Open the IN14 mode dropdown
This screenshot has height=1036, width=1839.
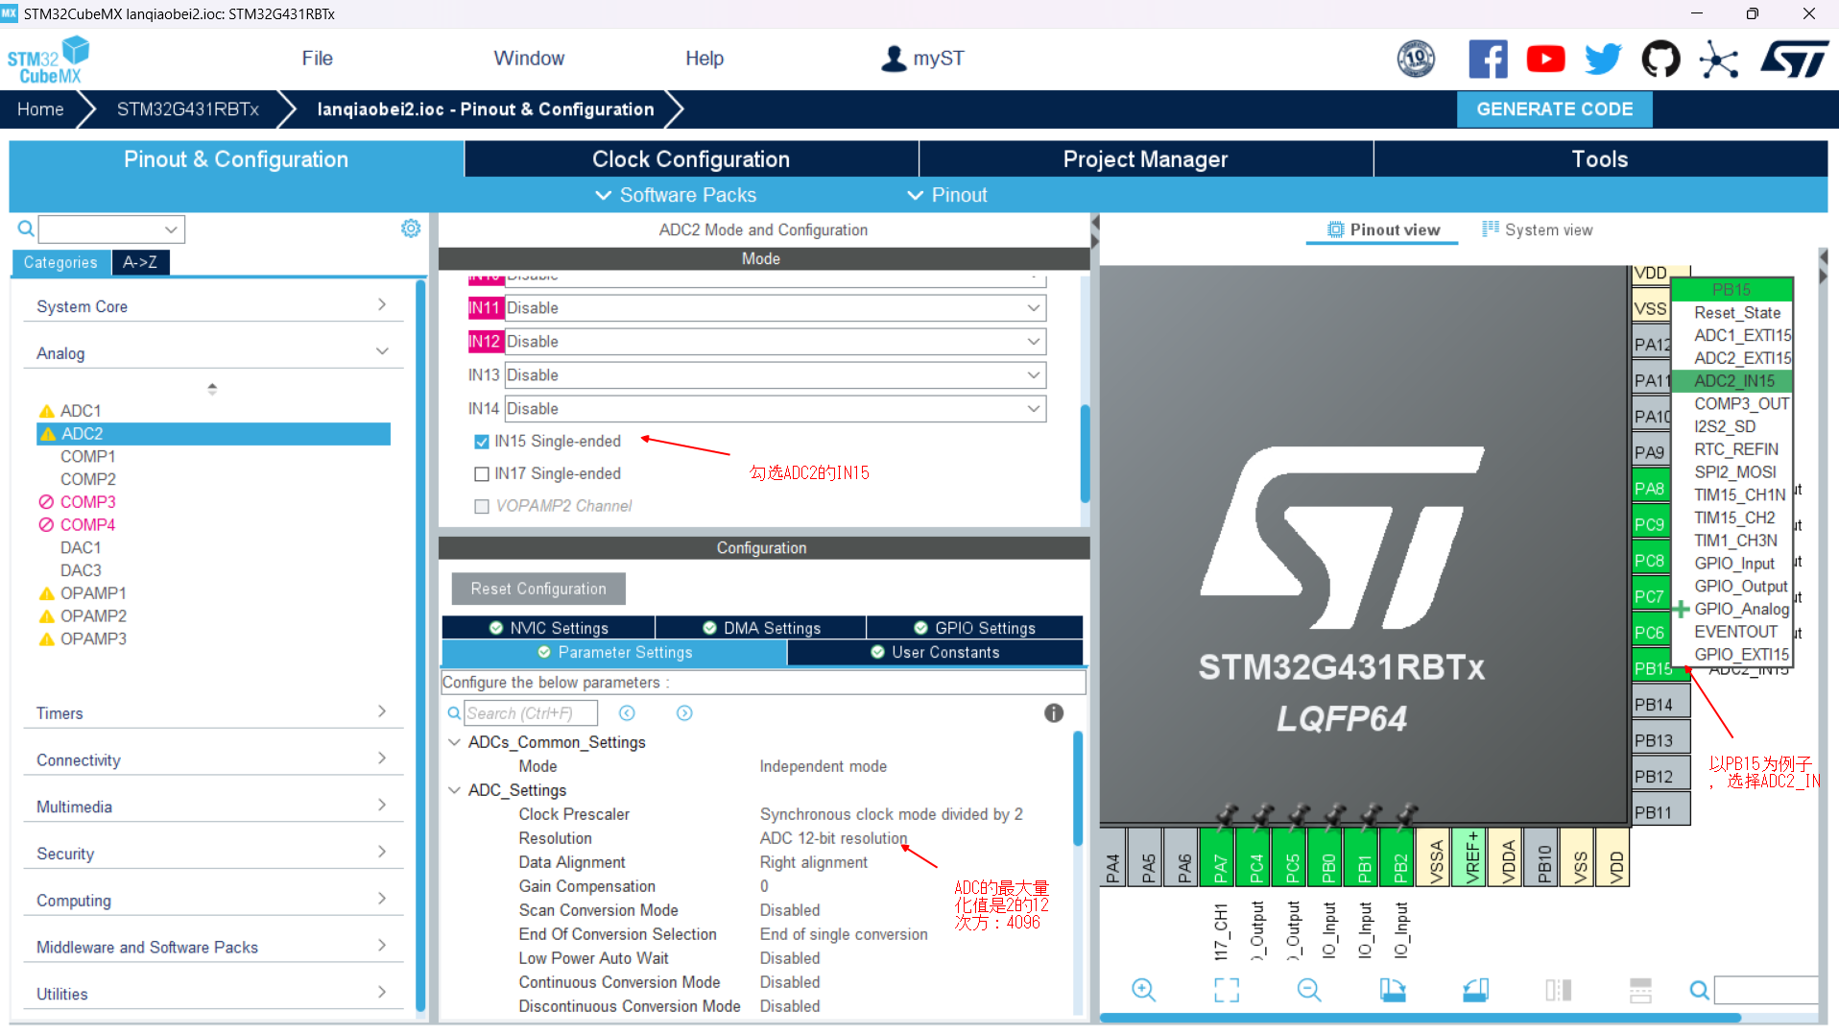coord(776,409)
